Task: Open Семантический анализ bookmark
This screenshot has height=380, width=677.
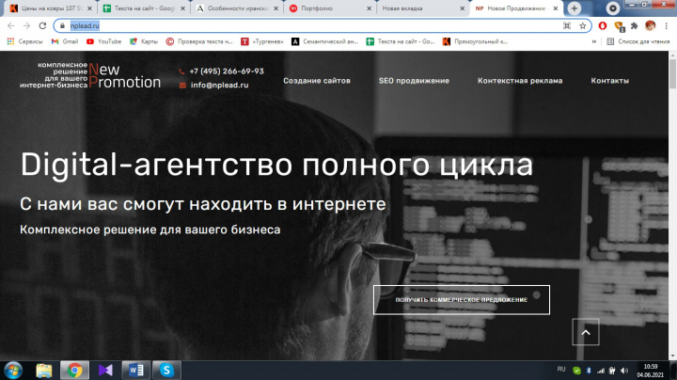Action: [x=325, y=41]
